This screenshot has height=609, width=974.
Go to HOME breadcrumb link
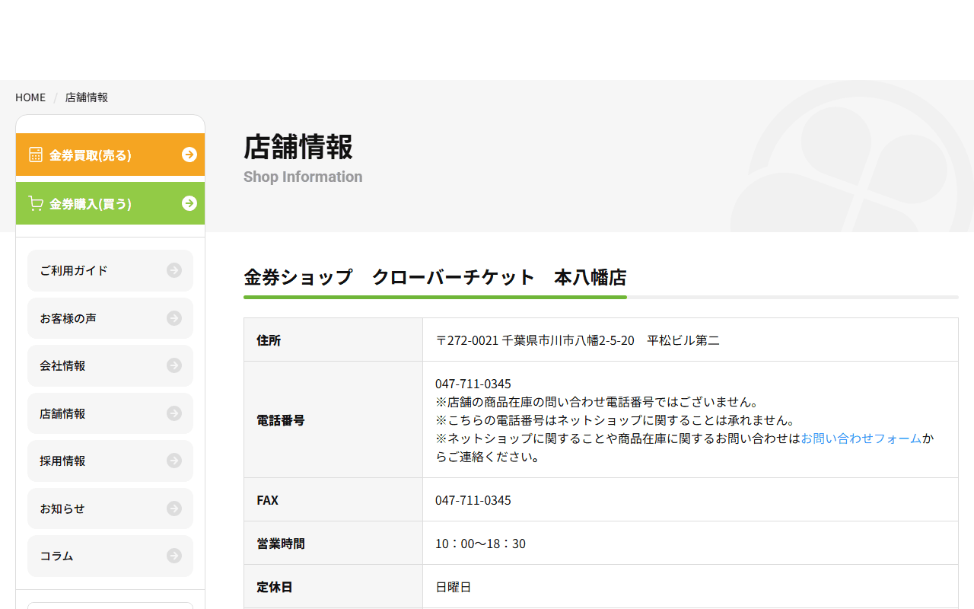pyautogui.click(x=30, y=97)
